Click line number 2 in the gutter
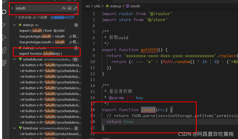 [x=94, y=14]
